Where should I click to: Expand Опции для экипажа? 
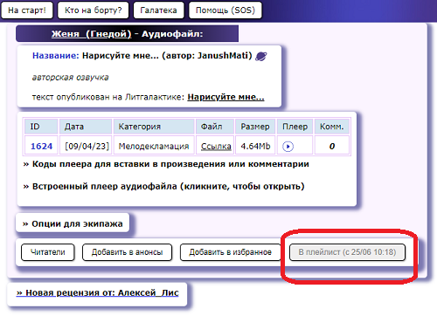click(x=73, y=223)
